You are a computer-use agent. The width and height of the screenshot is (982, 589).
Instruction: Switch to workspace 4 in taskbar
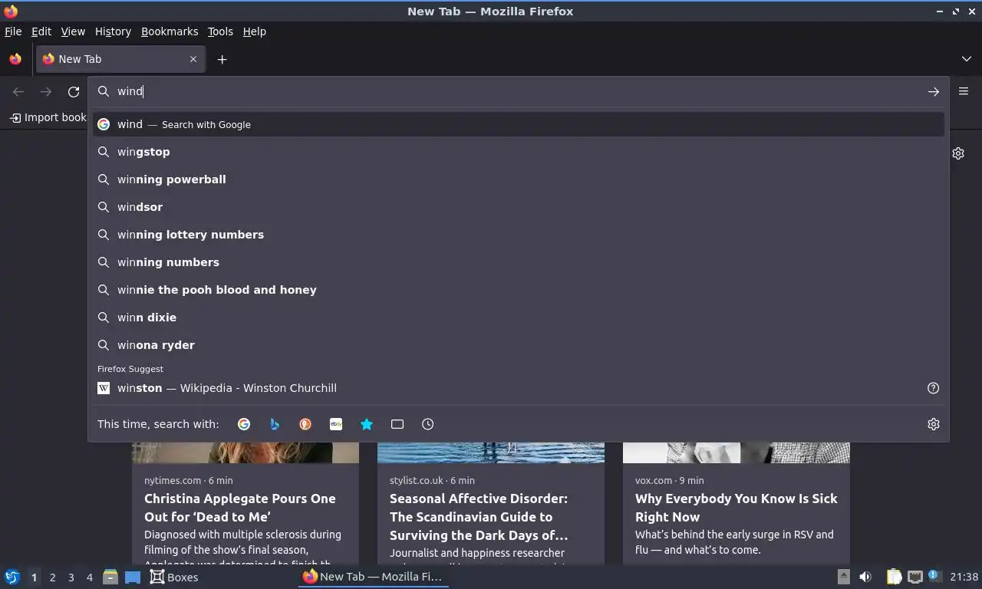(x=89, y=577)
